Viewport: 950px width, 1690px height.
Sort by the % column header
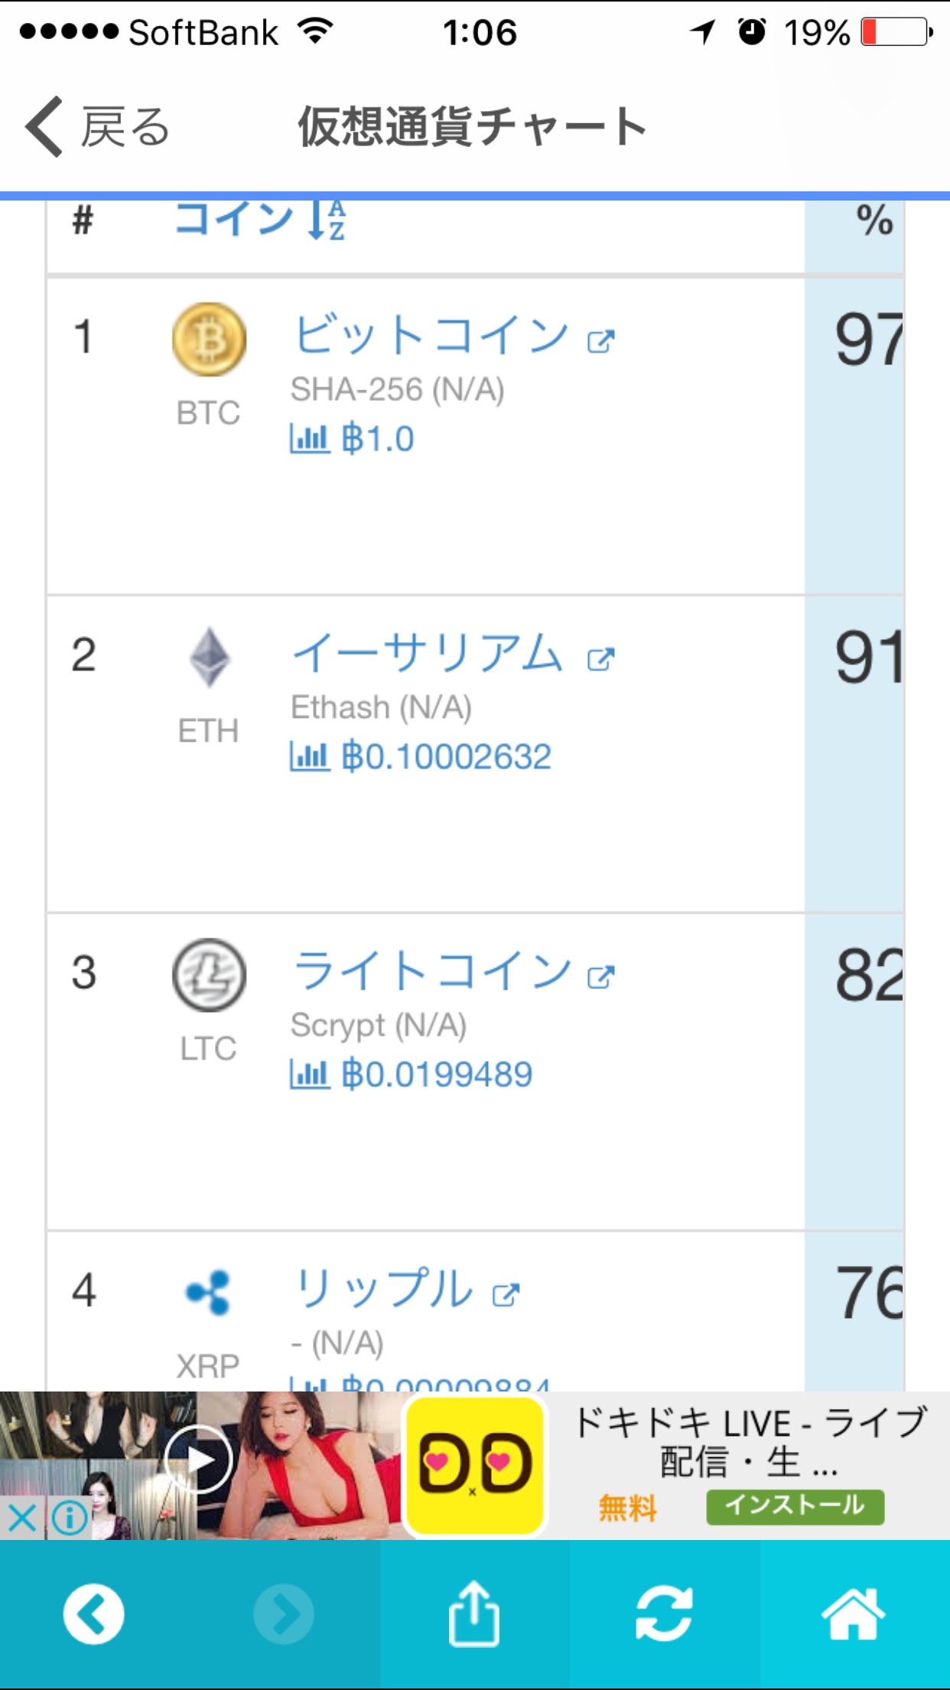874,220
